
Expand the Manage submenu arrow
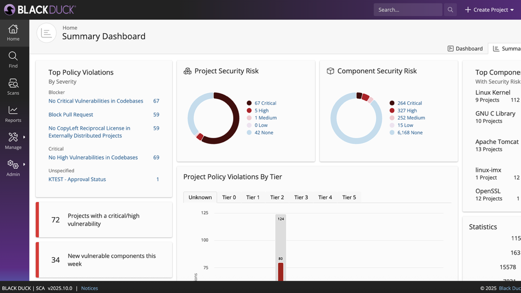(x=24, y=137)
